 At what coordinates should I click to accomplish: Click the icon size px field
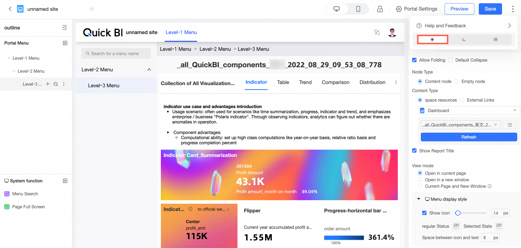pyautogui.click(x=501, y=213)
